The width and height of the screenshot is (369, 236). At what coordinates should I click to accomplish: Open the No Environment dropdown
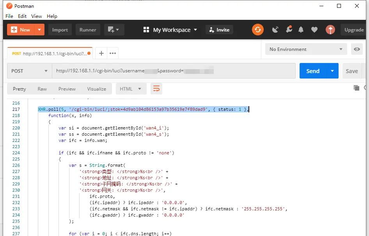point(306,49)
